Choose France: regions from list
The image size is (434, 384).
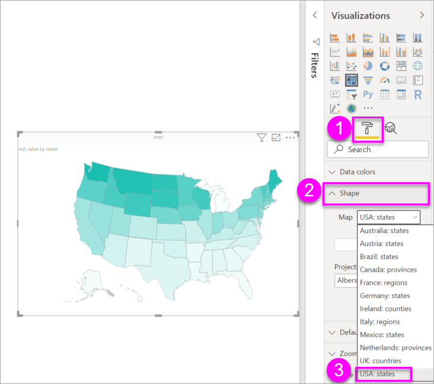(x=384, y=283)
